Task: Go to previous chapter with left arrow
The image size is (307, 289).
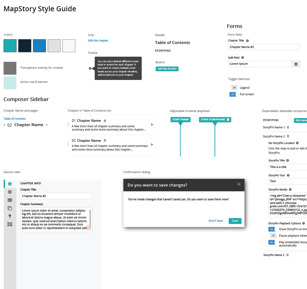Action: click(4, 125)
